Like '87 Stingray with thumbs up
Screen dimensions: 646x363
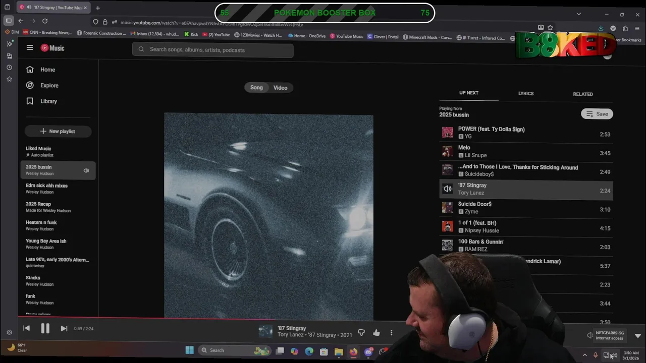pyautogui.click(x=376, y=333)
